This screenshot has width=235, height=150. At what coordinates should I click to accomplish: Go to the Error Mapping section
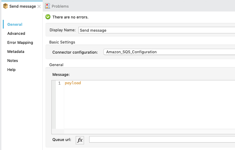coord(20,42)
